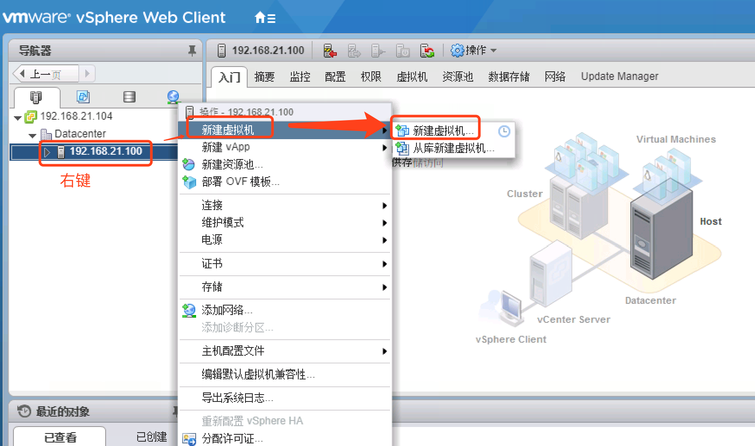The image size is (755, 446).
Task: Choose 新建资源池 menu entry
Action: pyautogui.click(x=285, y=164)
